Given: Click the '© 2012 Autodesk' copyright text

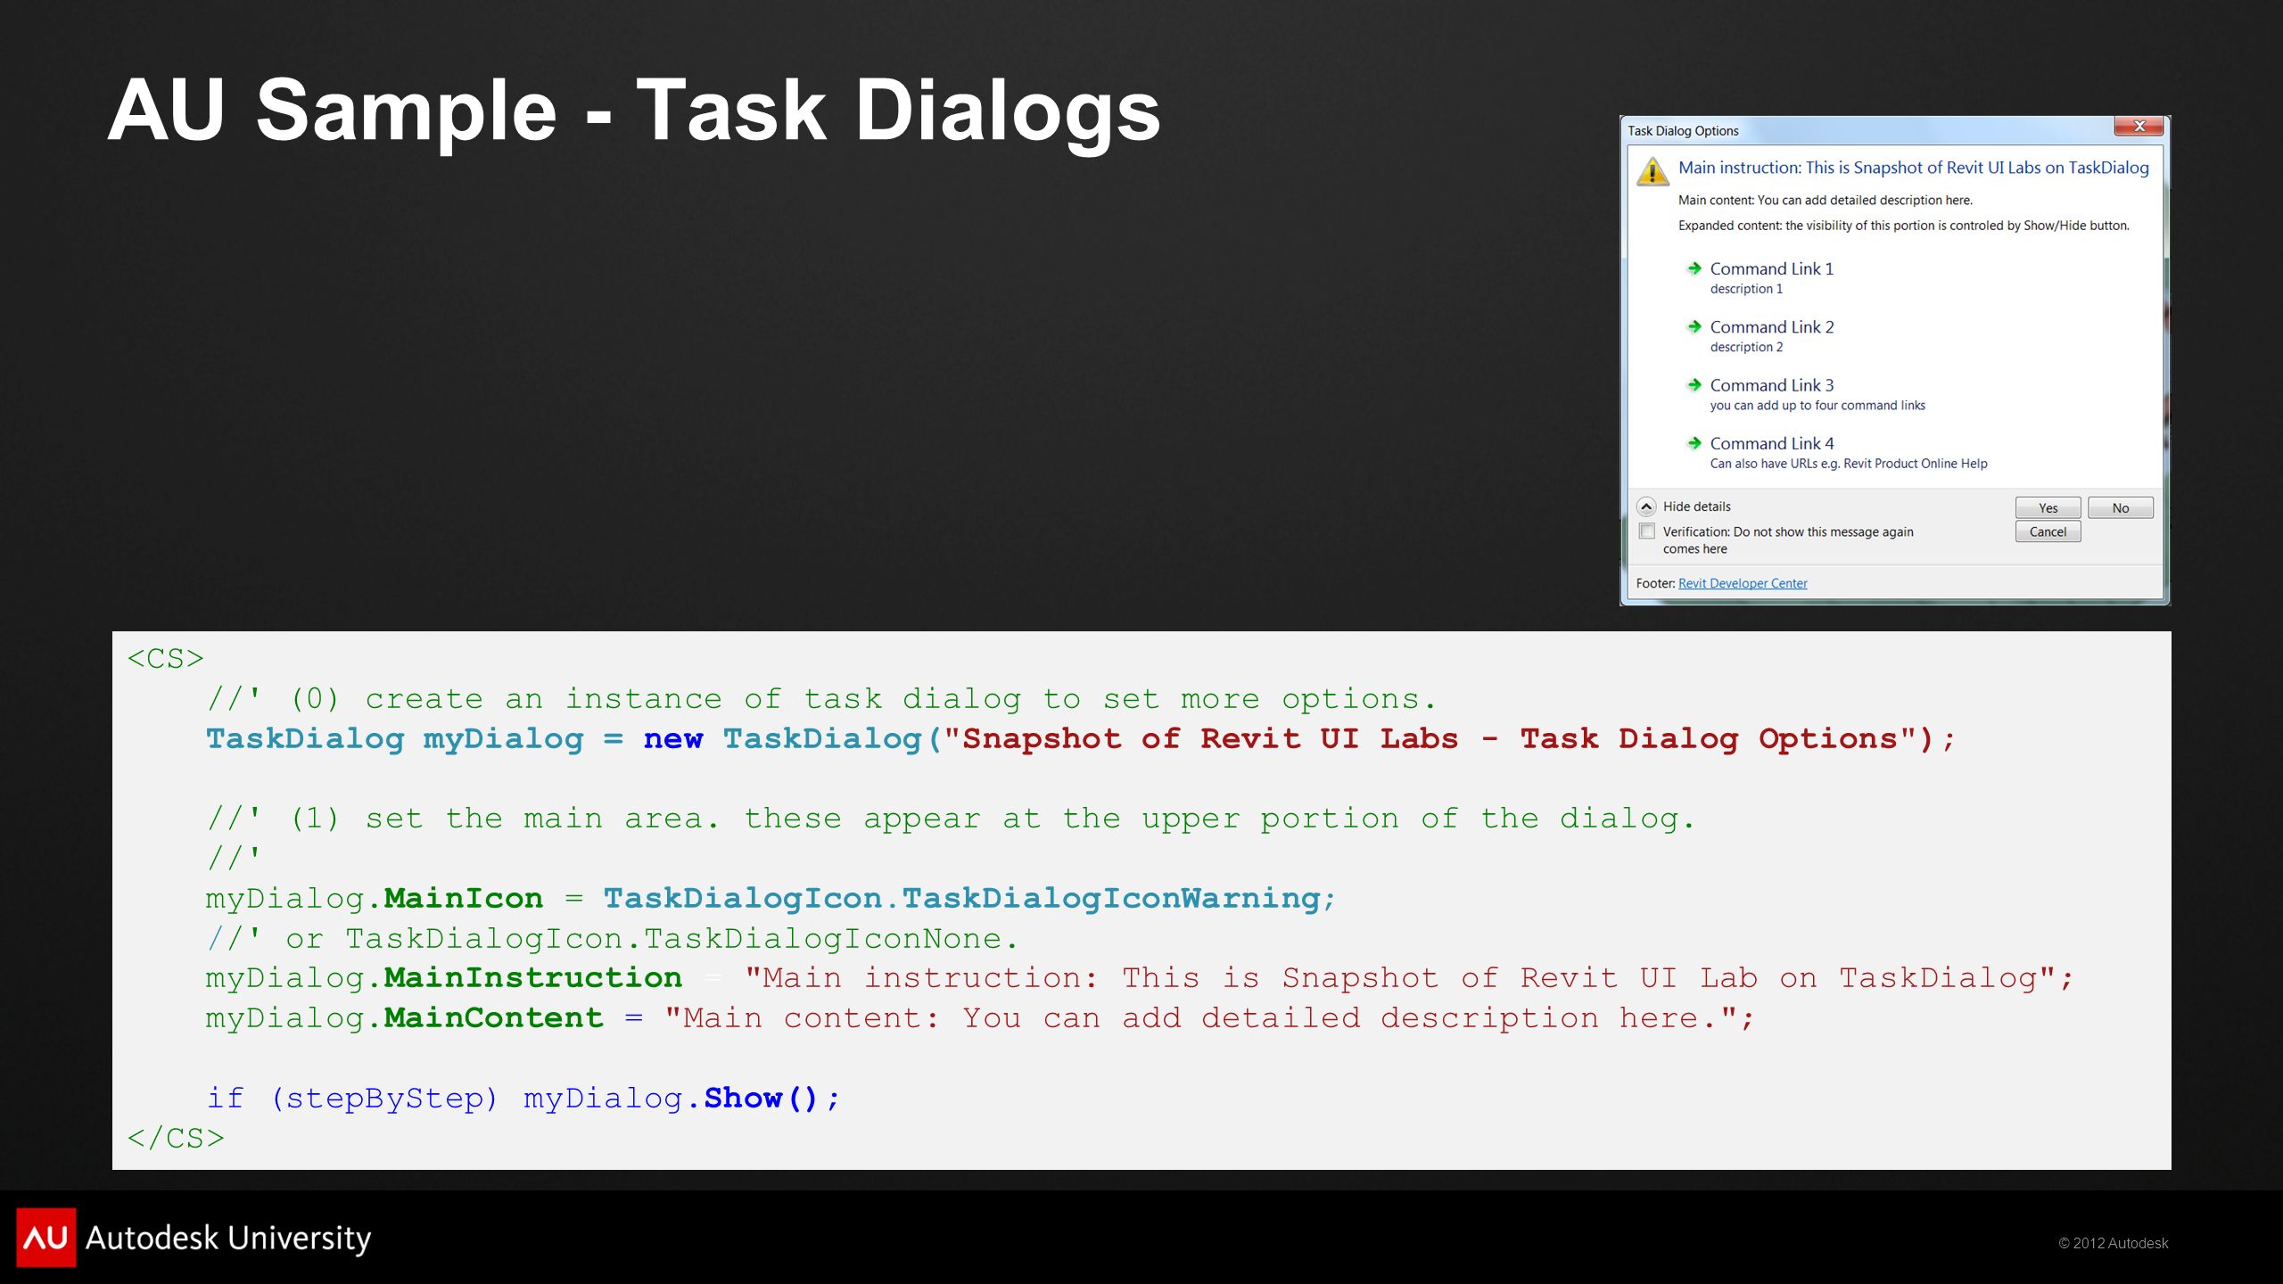Looking at the screenshot, I should (2113, 1243).
